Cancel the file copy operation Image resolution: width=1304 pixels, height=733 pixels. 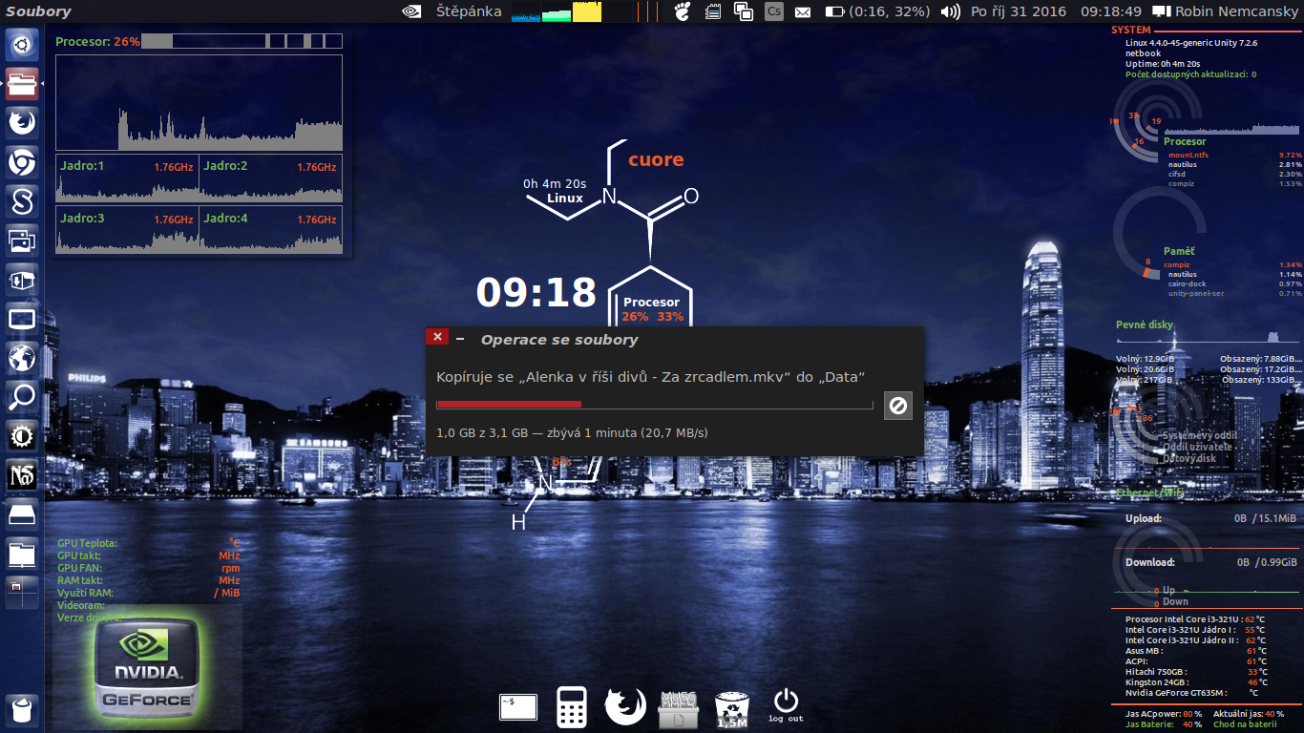(897, 406)
